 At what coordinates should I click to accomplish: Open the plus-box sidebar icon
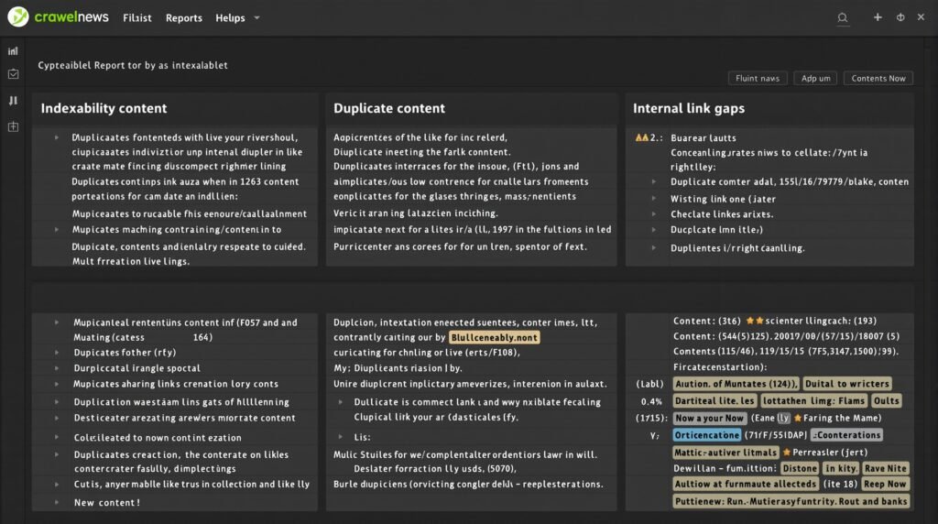tap(13, 126)
